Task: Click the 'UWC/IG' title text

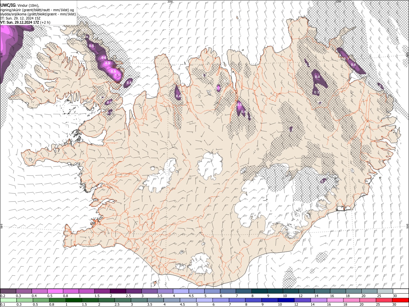Action: click(8, 5)
